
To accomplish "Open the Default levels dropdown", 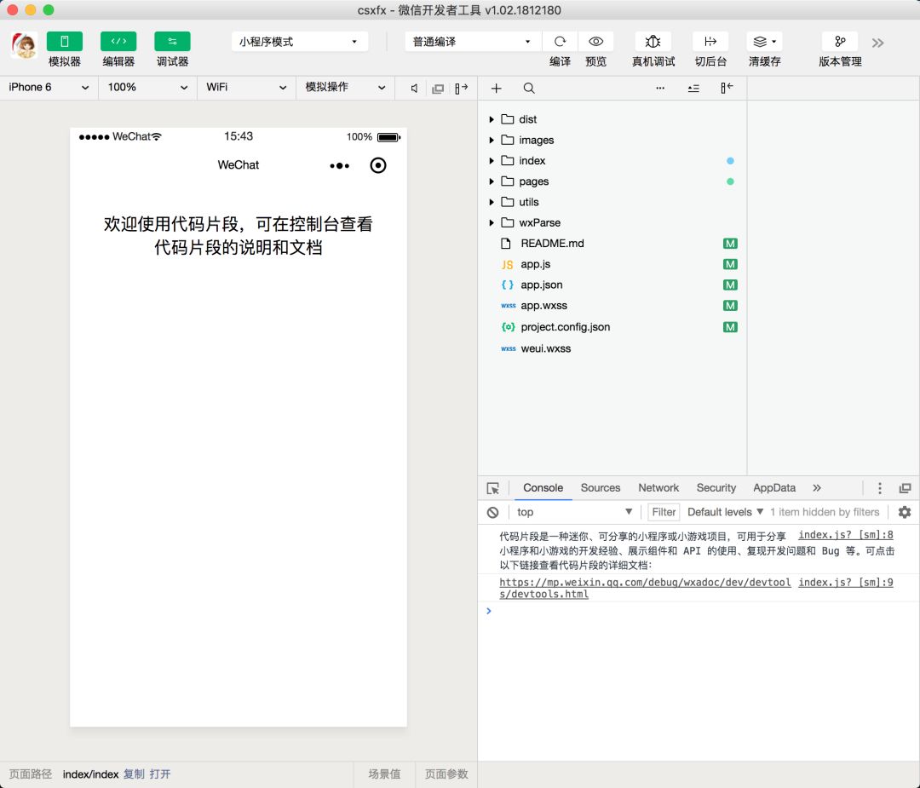I will 725,512.
